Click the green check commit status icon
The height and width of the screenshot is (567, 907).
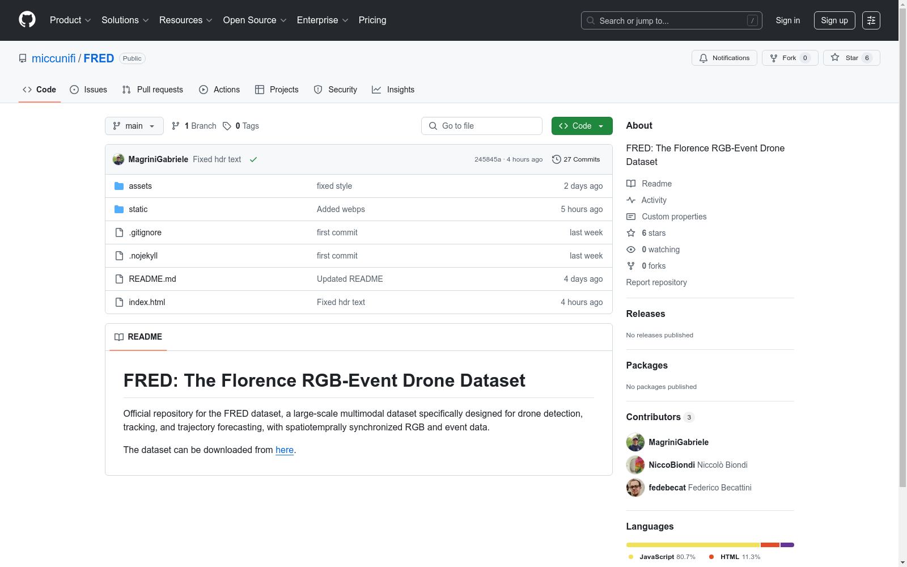coord(253,159)
